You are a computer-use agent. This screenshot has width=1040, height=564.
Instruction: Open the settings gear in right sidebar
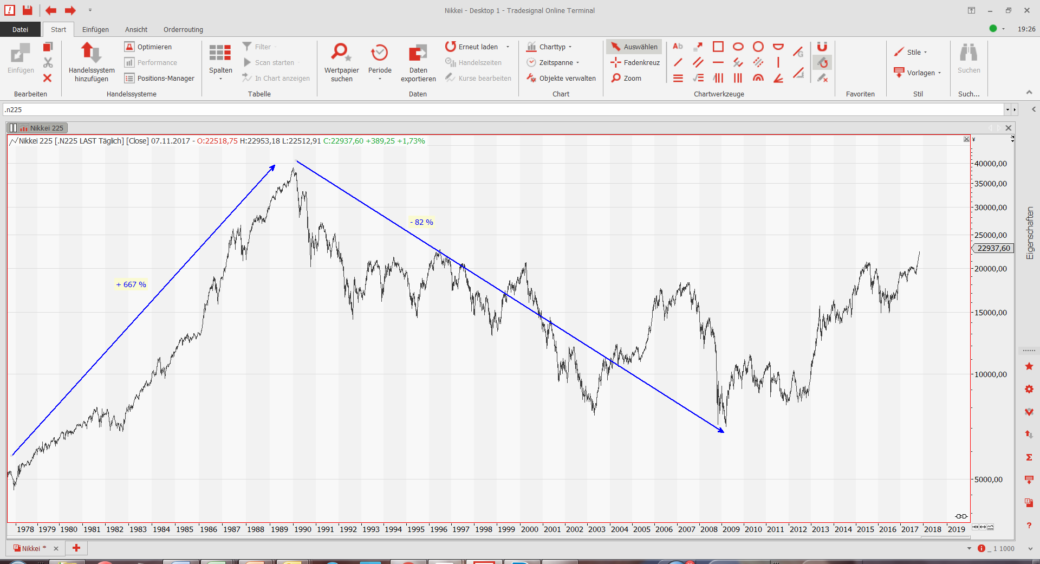[1029, 389]
